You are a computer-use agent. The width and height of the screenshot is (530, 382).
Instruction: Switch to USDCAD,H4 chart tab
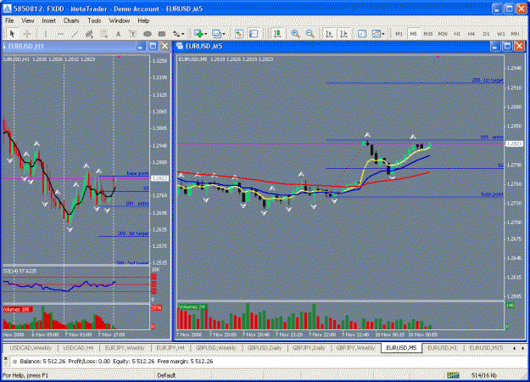[x=78, y=348]
